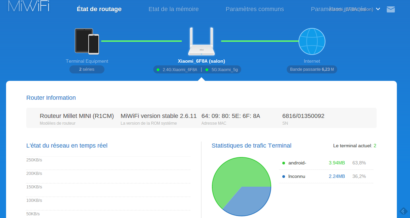Click the white router icon
Screen dimensions: 410x218
coord(201,41)
